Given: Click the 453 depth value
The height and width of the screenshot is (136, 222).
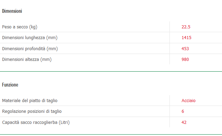Looking at the screenshot, I should (185, 49).
